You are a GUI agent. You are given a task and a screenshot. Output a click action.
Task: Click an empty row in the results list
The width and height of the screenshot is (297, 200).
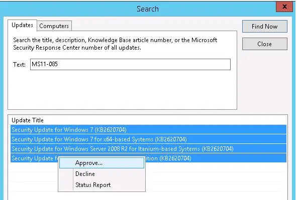tap(216, 176)
